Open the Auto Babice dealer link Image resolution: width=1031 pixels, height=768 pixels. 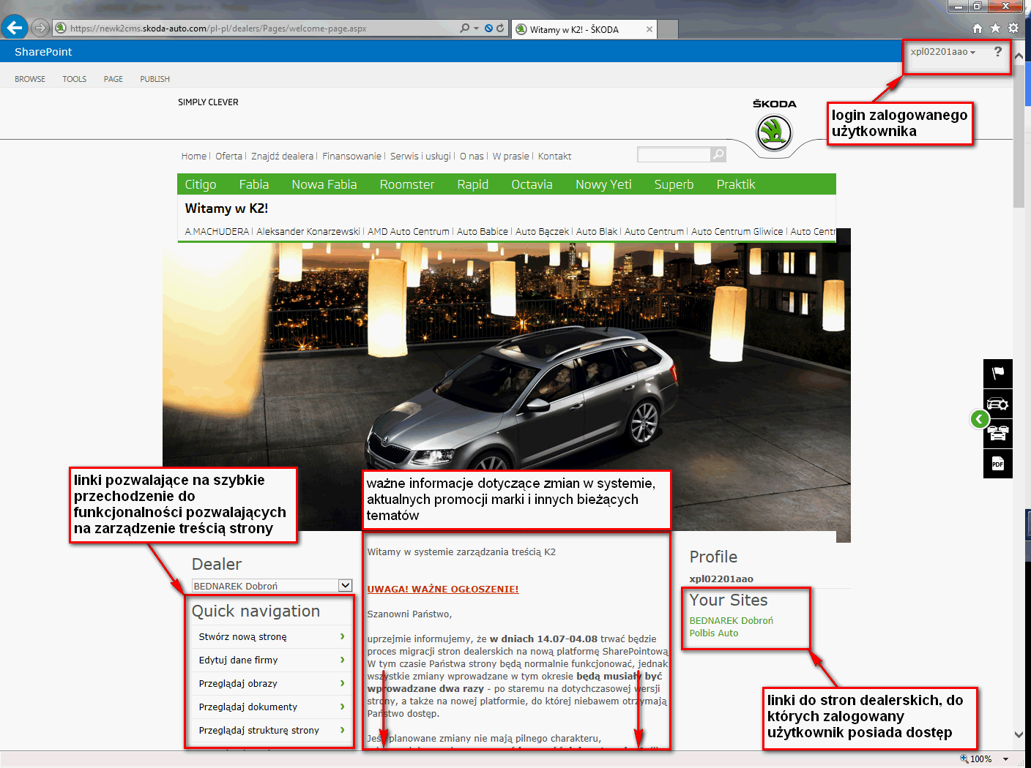(x=483, y=231)
